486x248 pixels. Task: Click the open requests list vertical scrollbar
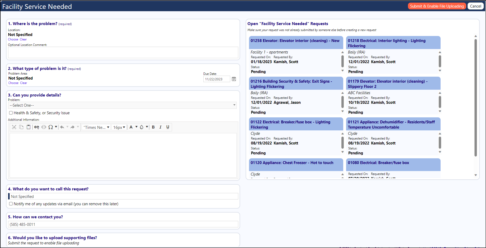[476, 98]
